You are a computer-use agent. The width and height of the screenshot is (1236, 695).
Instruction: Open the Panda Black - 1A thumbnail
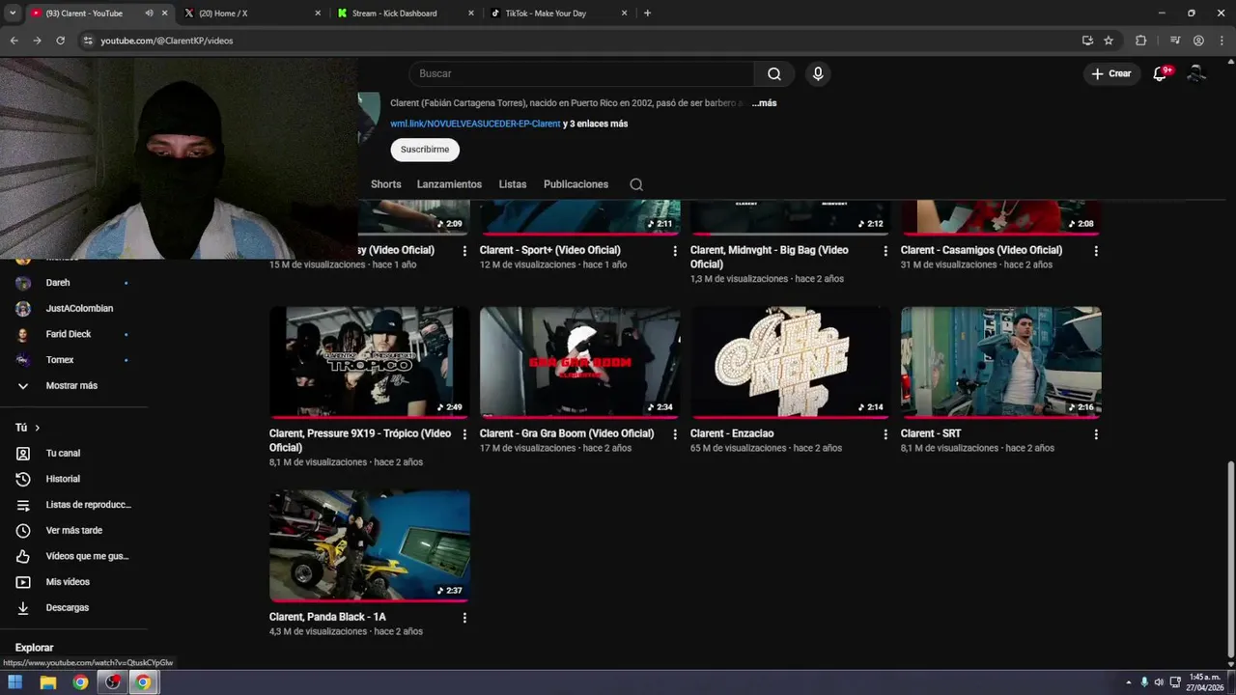click(370, 545)
